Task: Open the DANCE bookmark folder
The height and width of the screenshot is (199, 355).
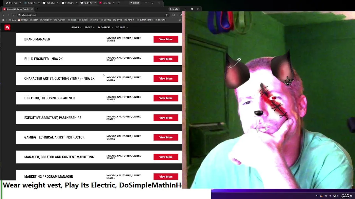Action: 118,20
